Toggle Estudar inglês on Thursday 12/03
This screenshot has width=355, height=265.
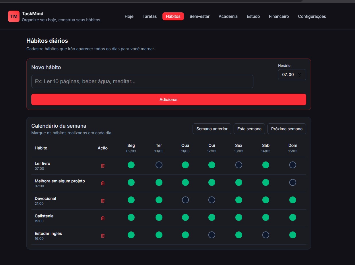pos(212,235)
